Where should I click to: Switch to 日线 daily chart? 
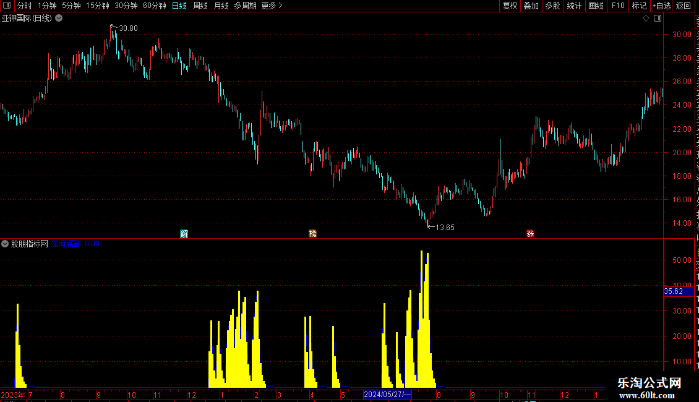[x=179, y=6]
